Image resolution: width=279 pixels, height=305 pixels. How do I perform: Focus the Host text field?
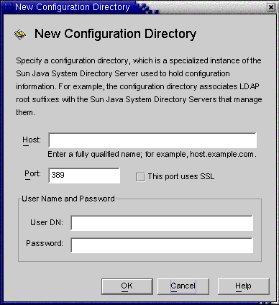(x=152, y=140)
